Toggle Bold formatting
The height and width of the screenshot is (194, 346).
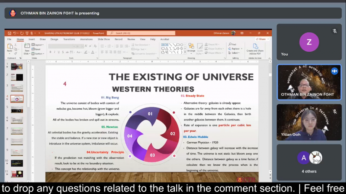click(x=50, y=52)
